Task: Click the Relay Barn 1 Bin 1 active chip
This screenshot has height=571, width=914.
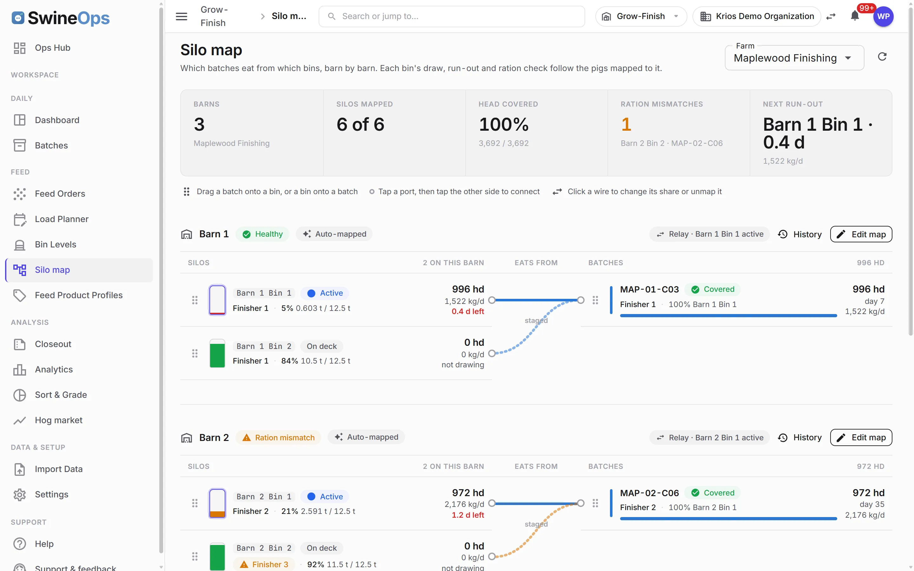Action: pyautogui.click(x=710, y=234)
